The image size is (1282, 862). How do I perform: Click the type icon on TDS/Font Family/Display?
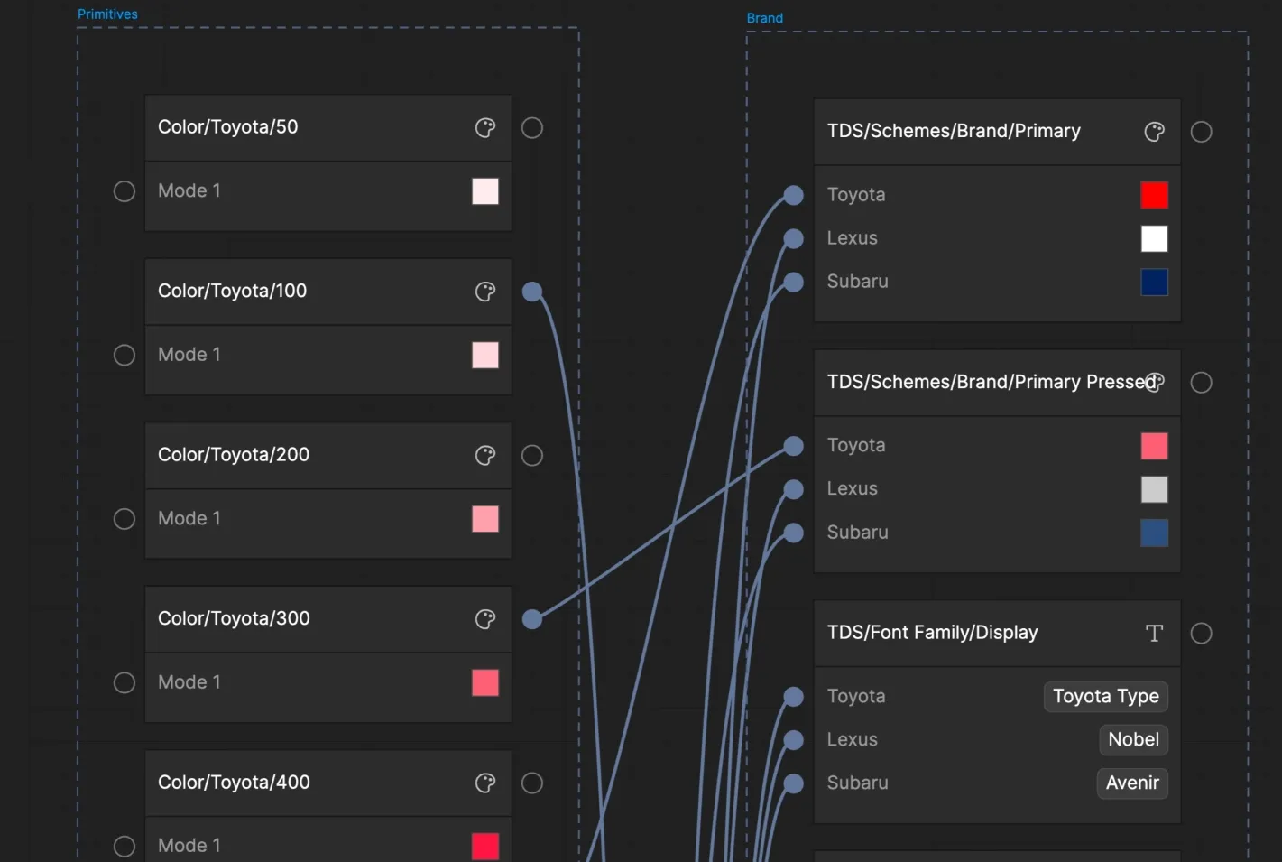coord(1154,634)
